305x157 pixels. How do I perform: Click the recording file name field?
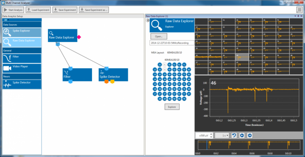pos(172,43)
